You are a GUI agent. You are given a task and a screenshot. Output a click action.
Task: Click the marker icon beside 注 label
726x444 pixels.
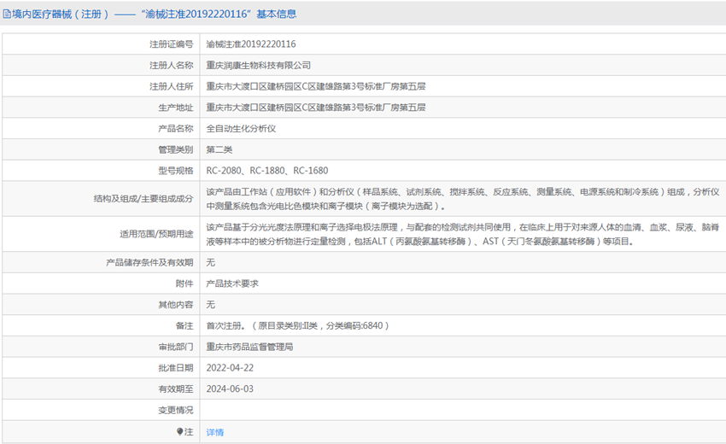tap(180, 432)
